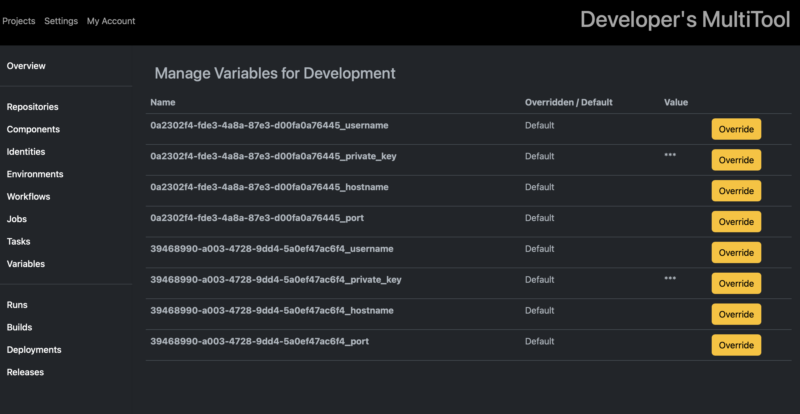Screen dimensions: 800x414
Task: Open the Settings menu
Action: tap(62, 21)
